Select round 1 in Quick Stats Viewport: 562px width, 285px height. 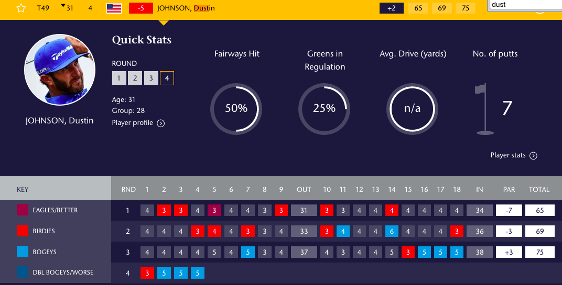(x=119, y=78)
